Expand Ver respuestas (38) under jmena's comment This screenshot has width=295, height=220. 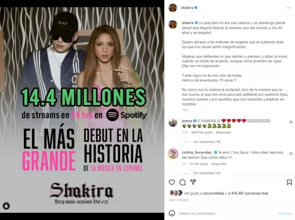tap(207, 142)
